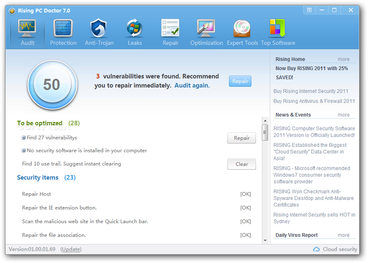This screenshot has height=263, width=368.
Task: Click the To be optimzed (28) heading
Action: 48,123
